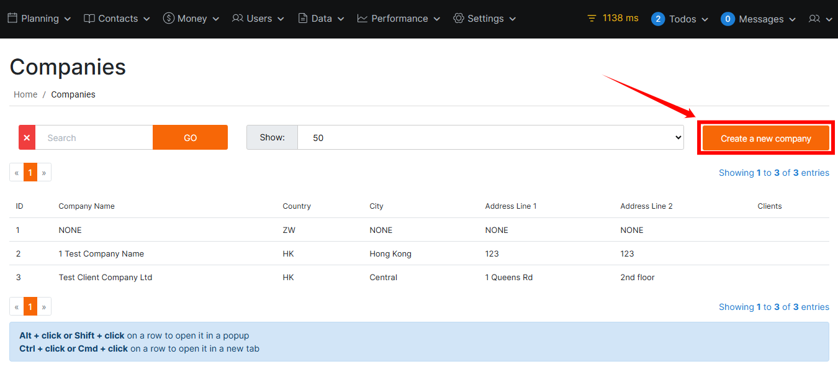Image resolution: width=838 pixels, height=387 pixels.
Task: Expand the Todos dropdown menu
Action: click(x=680, y=19)
